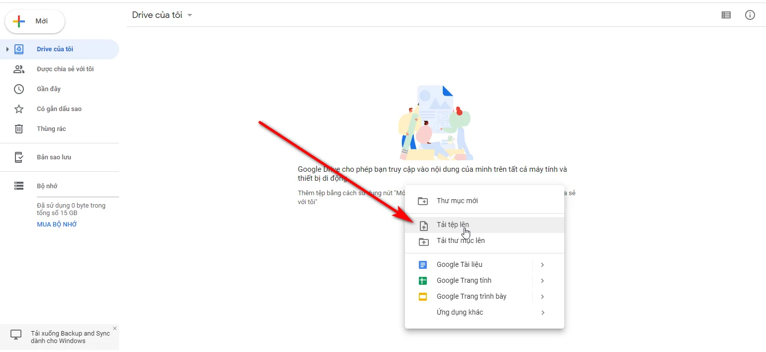Expand Google Trang tính submenu arrow

(542, 281)
